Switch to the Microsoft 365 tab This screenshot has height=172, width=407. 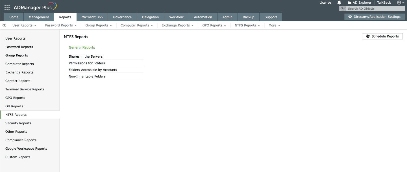tap(92, 17)
